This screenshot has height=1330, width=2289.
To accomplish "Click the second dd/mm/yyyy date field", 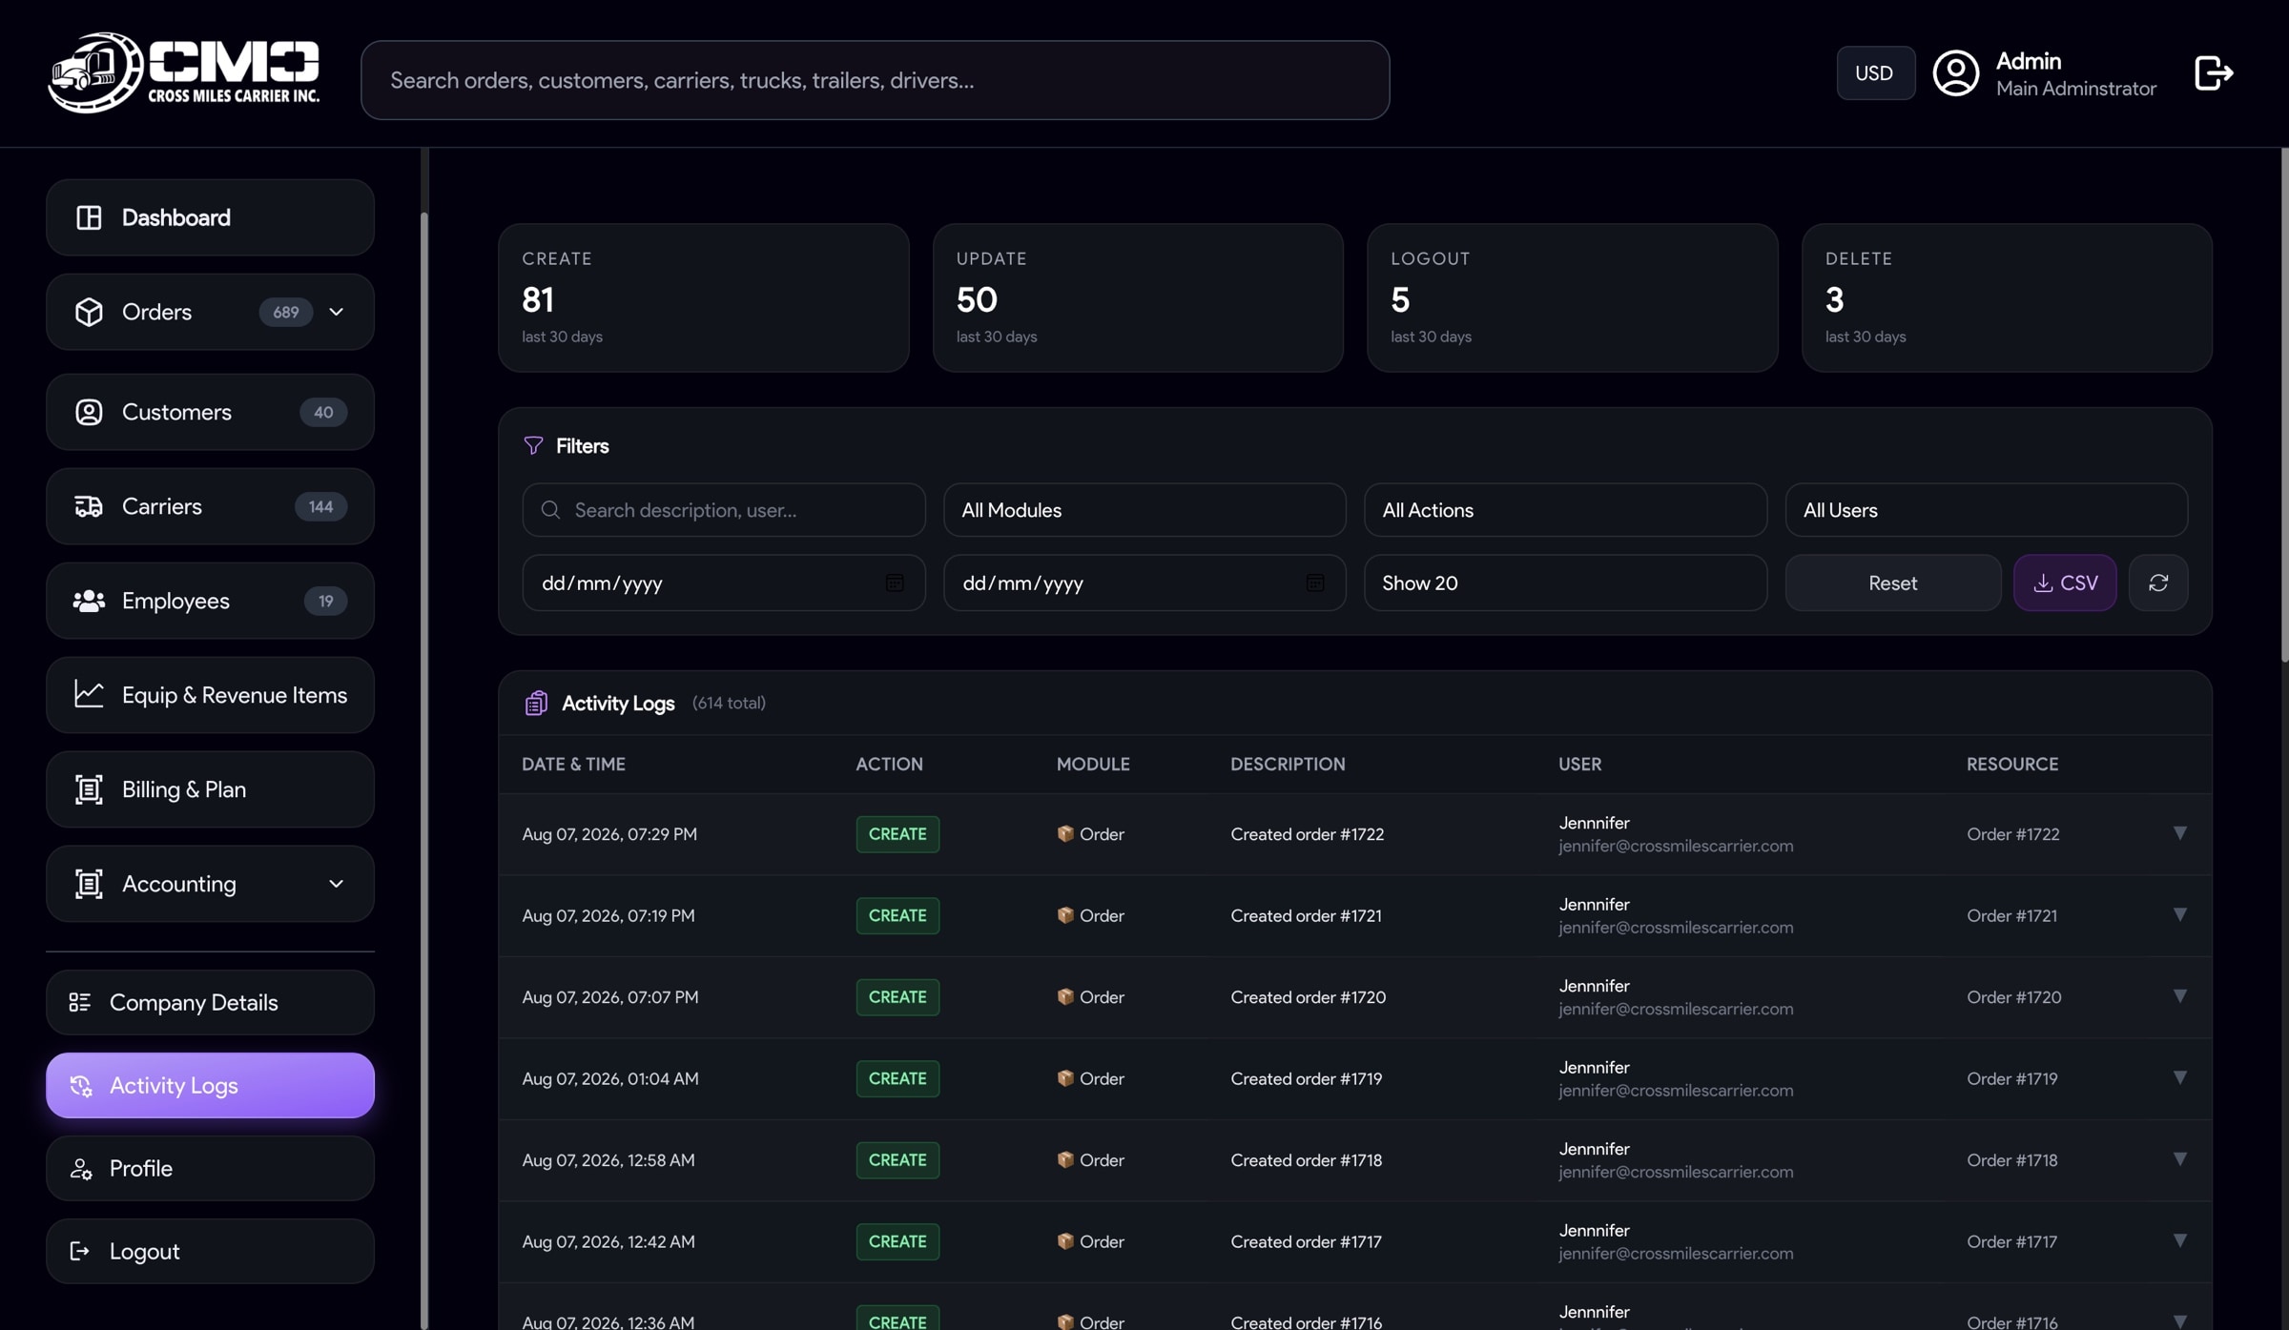I will 1144,583.
